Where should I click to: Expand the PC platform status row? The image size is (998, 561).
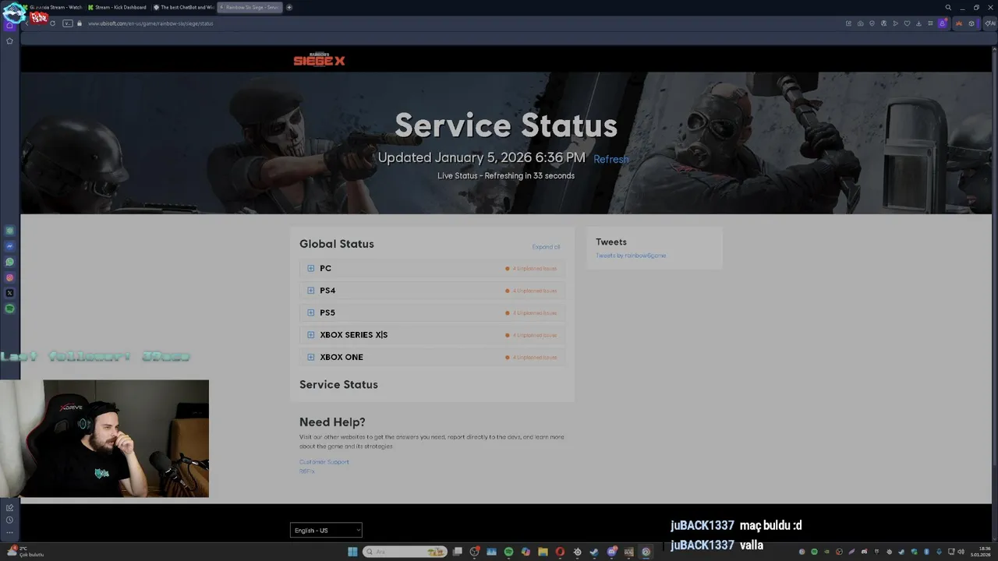point(432,268)
